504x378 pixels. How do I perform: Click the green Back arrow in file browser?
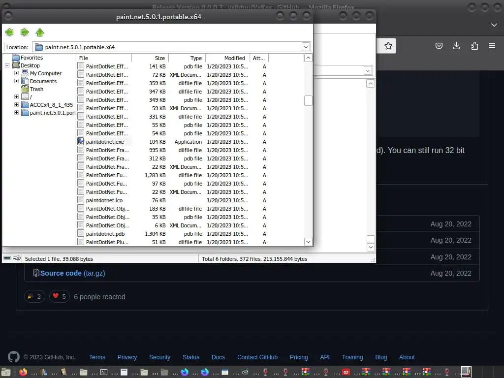pos(9,32)
